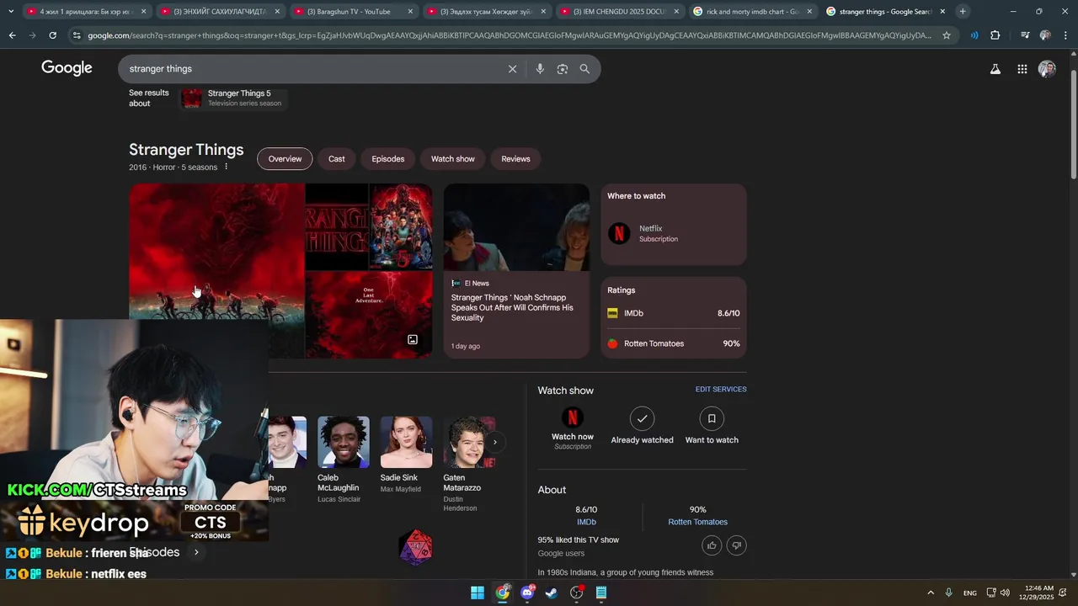
Task: Open Sadie Sink cast card
Action: [406, 455]
